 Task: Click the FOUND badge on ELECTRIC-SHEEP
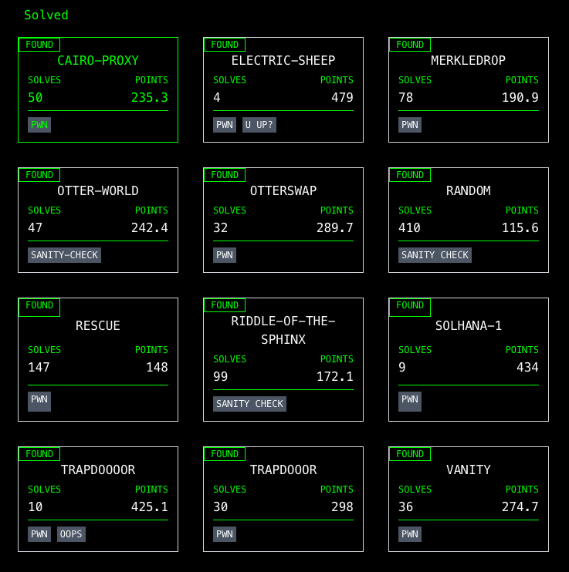pos(225,45)
